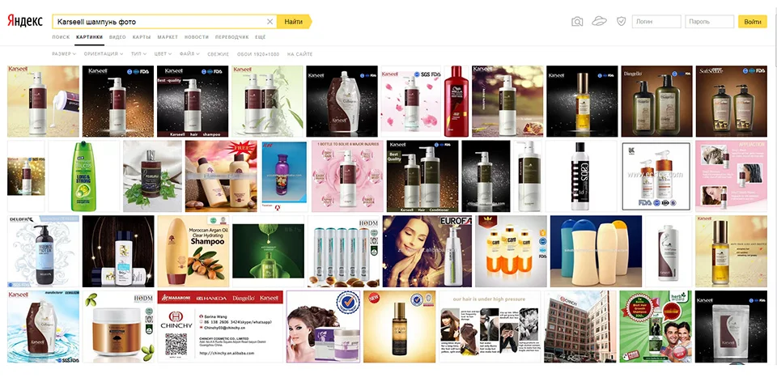Click the На сайте filter
Image resolution: width=777 pixels, height=386 pixels.
click(299, 54)
